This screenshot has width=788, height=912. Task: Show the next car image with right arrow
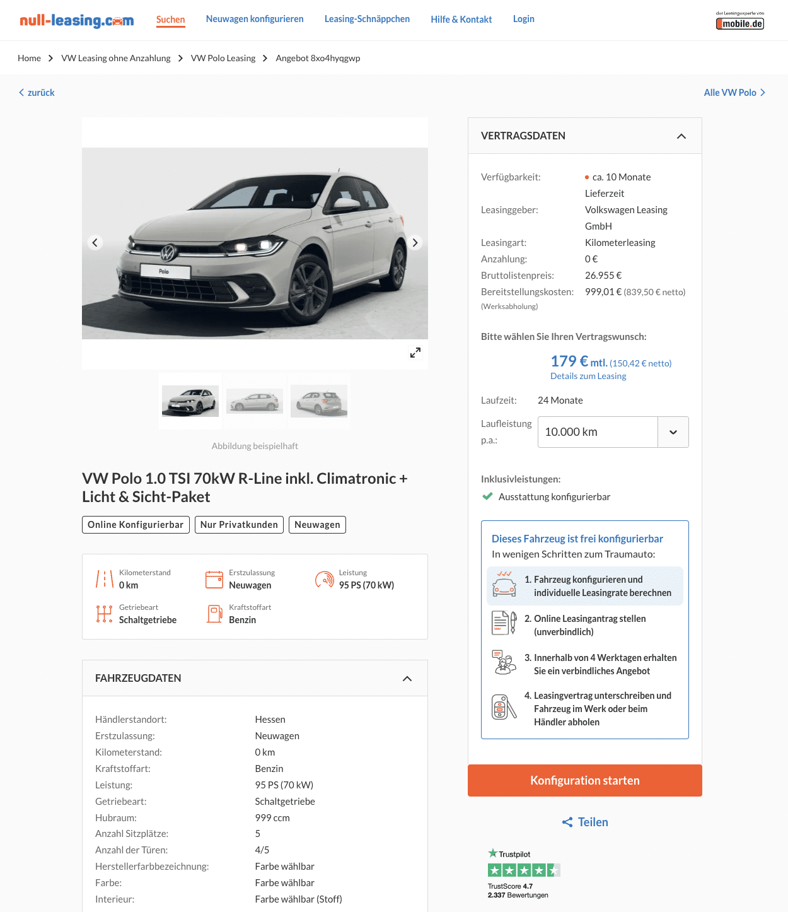tap(415, 243)
